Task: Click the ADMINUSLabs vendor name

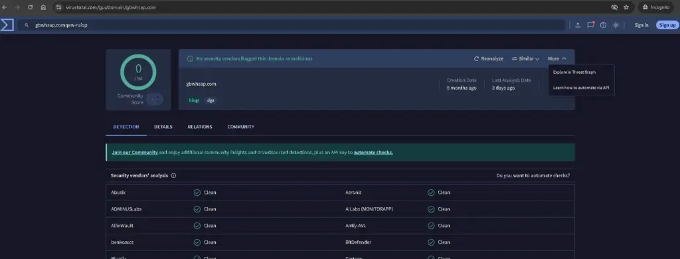Action: pyautogui.click(x=126, y=209)
